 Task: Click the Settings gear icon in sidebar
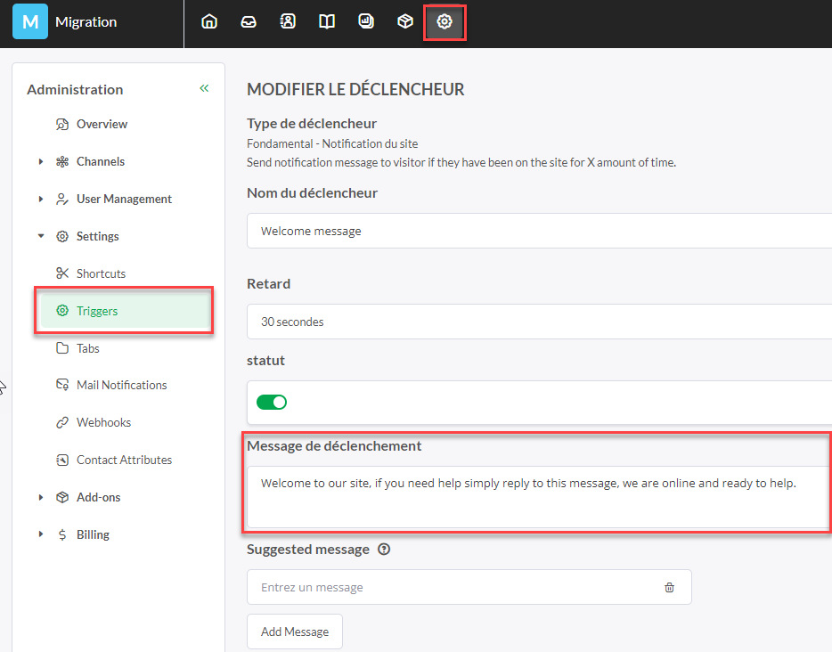62,237
